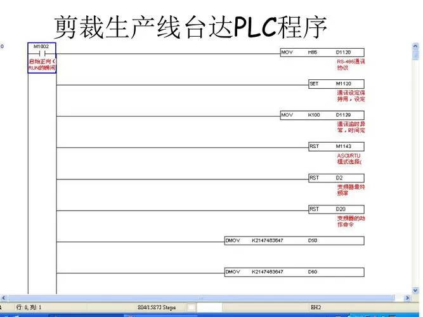This screenshot has width=423, height=317.
Task: Select the MOV K100 D1129 instruction
Action: (322, 115)
